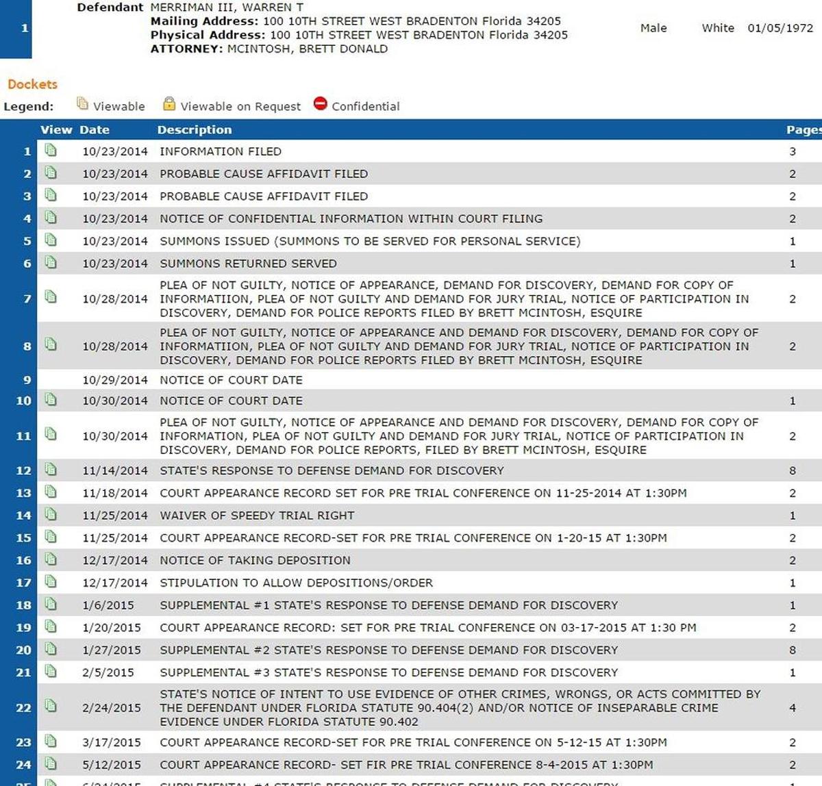Click defendant name MERRIMAN III, WARREN T
822x786 pixels.
(x=227, y=8)
